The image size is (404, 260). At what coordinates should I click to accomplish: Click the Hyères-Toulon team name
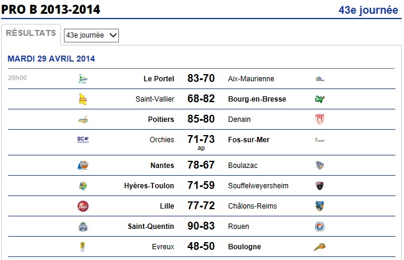(x=149, y=186)
